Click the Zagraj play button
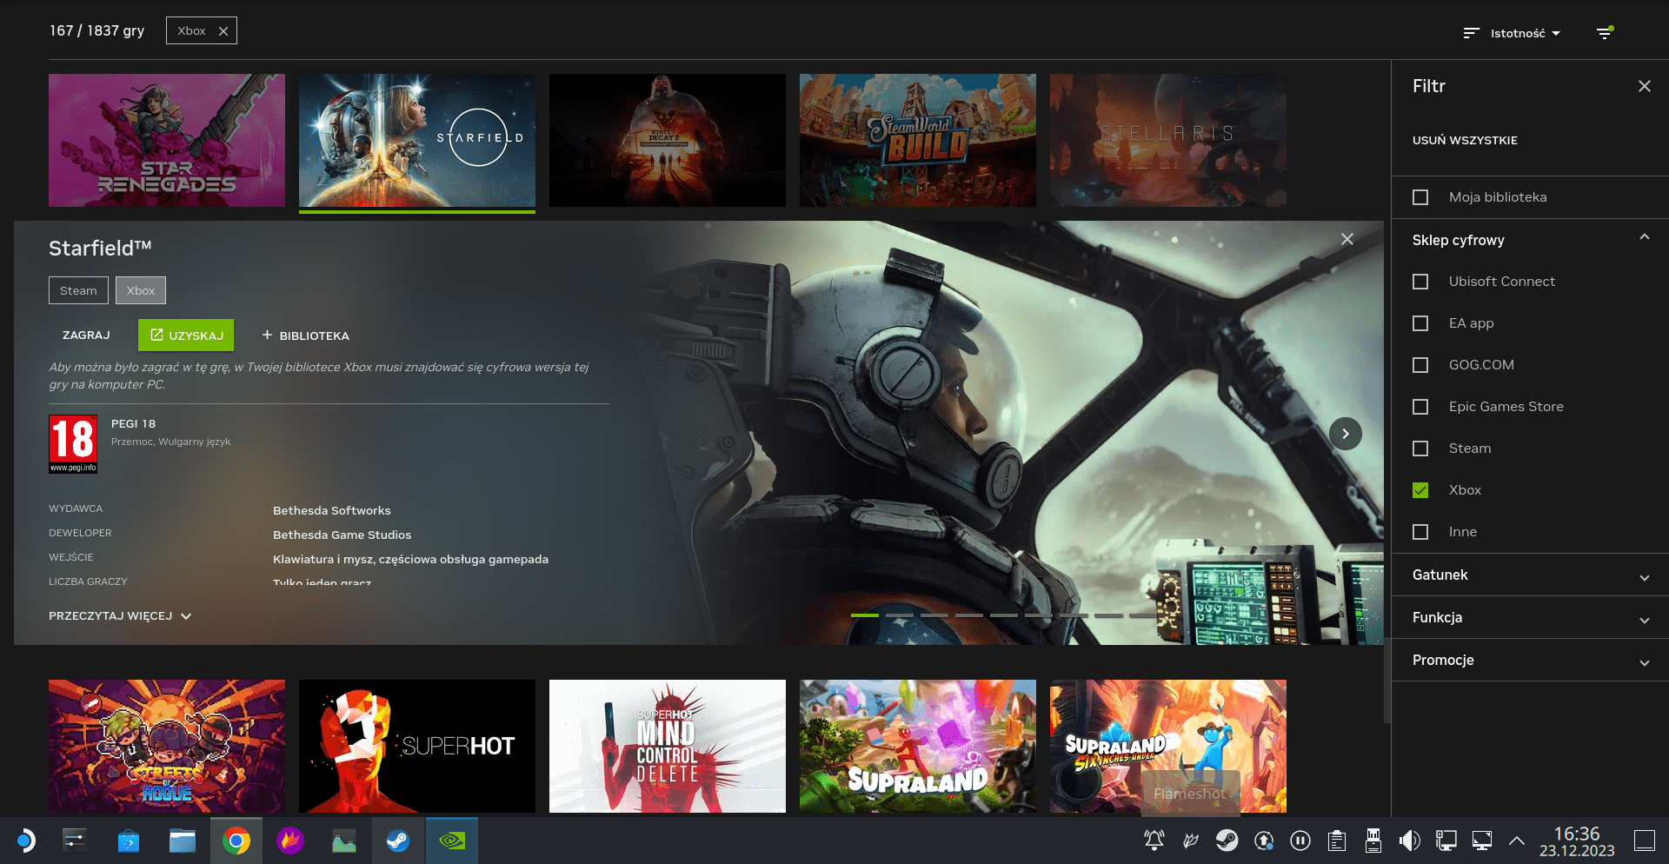This screenshot has width=1669, height=864. click(x=86, y=336)
